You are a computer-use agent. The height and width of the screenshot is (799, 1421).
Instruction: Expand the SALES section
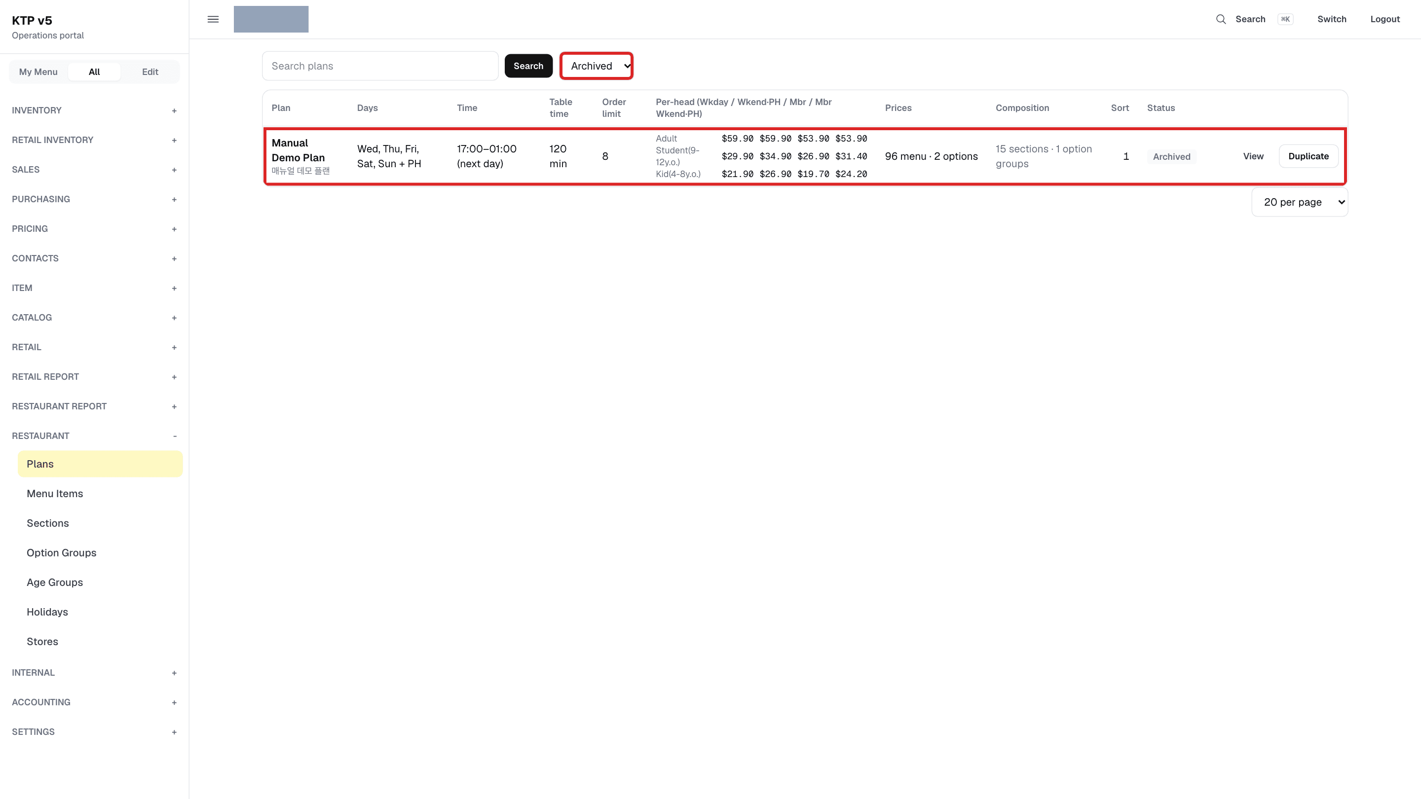pos(94,170)
